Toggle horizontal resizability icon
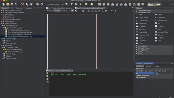 point(112,11)
